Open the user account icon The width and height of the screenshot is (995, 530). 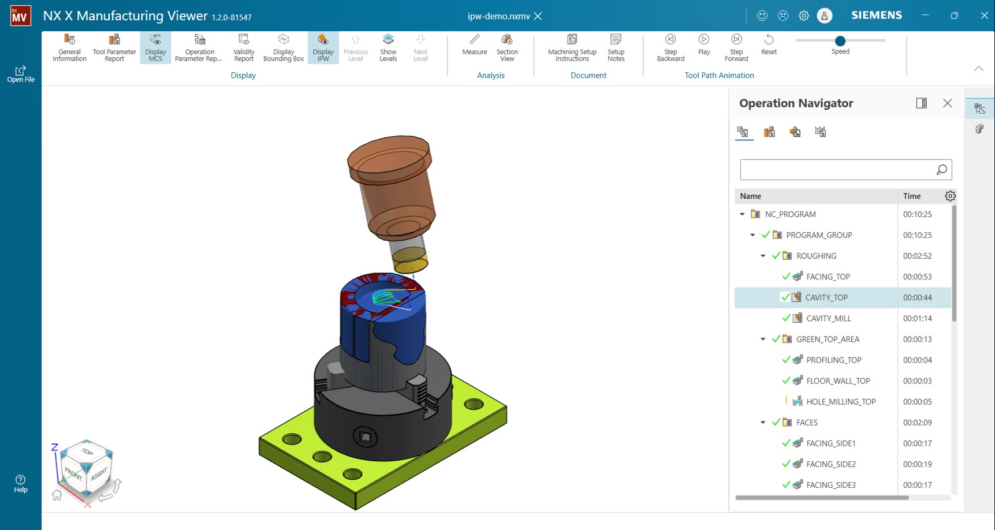coord(825,16)
